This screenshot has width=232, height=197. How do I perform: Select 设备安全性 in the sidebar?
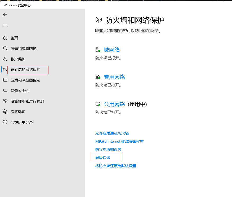point(20,91)
